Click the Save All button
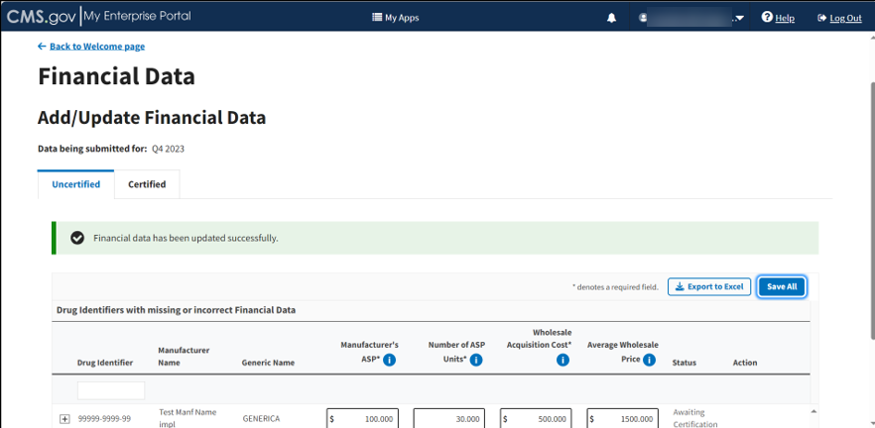Image resolution: width=875 pixels, height=428 pixels. 782,286
